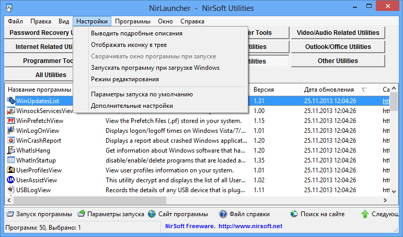Open Файл справки help toolbar item

click(244, 214)
